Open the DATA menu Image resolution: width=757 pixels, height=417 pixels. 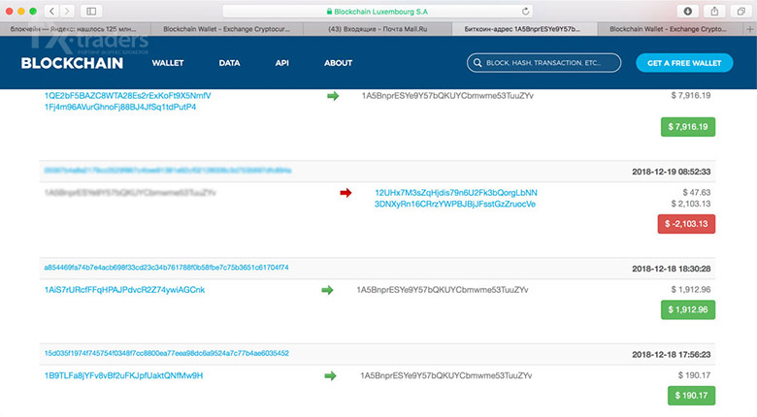tap(229, 63)
